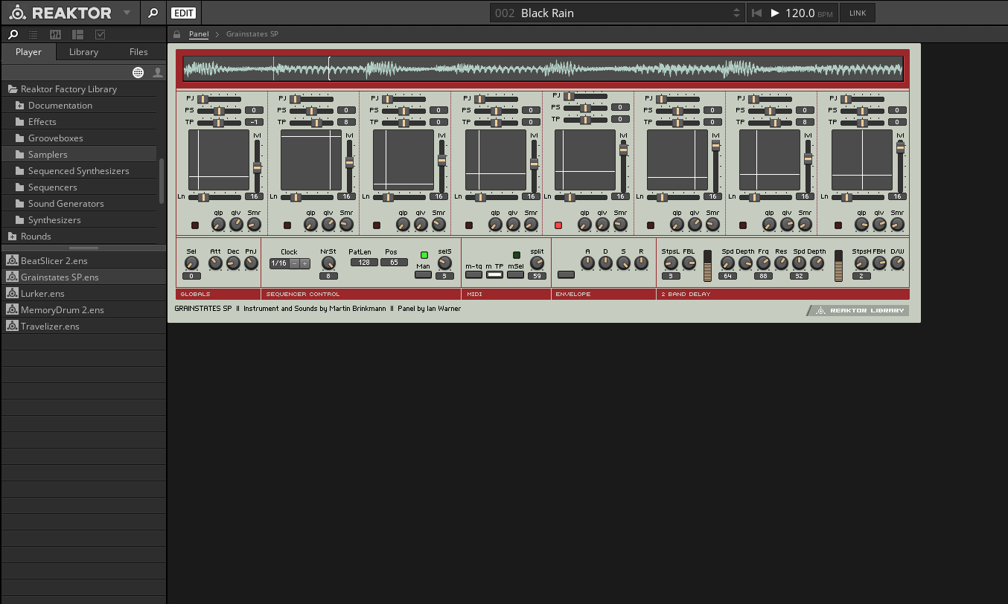Image resolution: width=1008 pixels, height=604 pixels.
Task: Switch to EDIT mode
Action: click(x=183, y=13)
